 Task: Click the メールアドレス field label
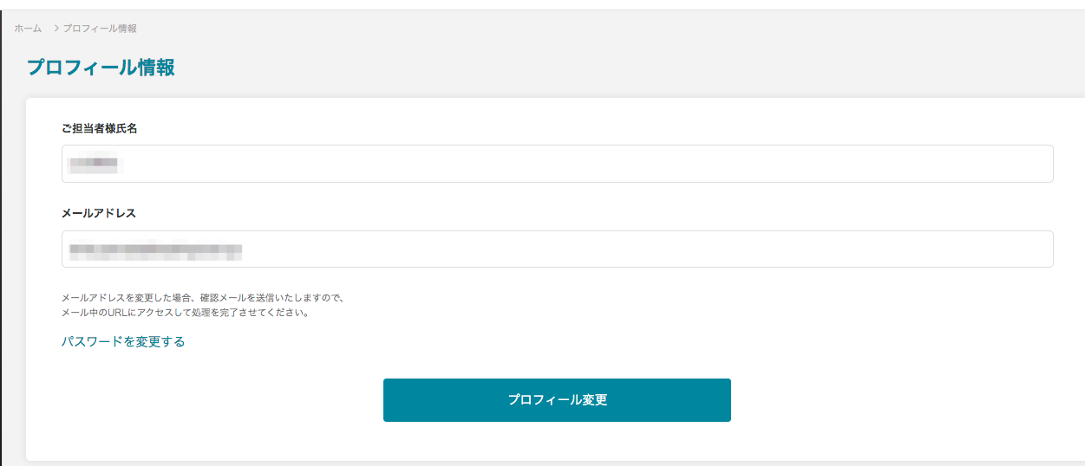pyautogui.click(x=99, y=213)
